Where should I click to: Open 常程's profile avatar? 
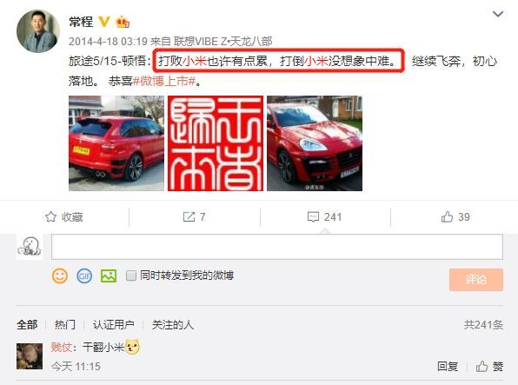(38, 31)
